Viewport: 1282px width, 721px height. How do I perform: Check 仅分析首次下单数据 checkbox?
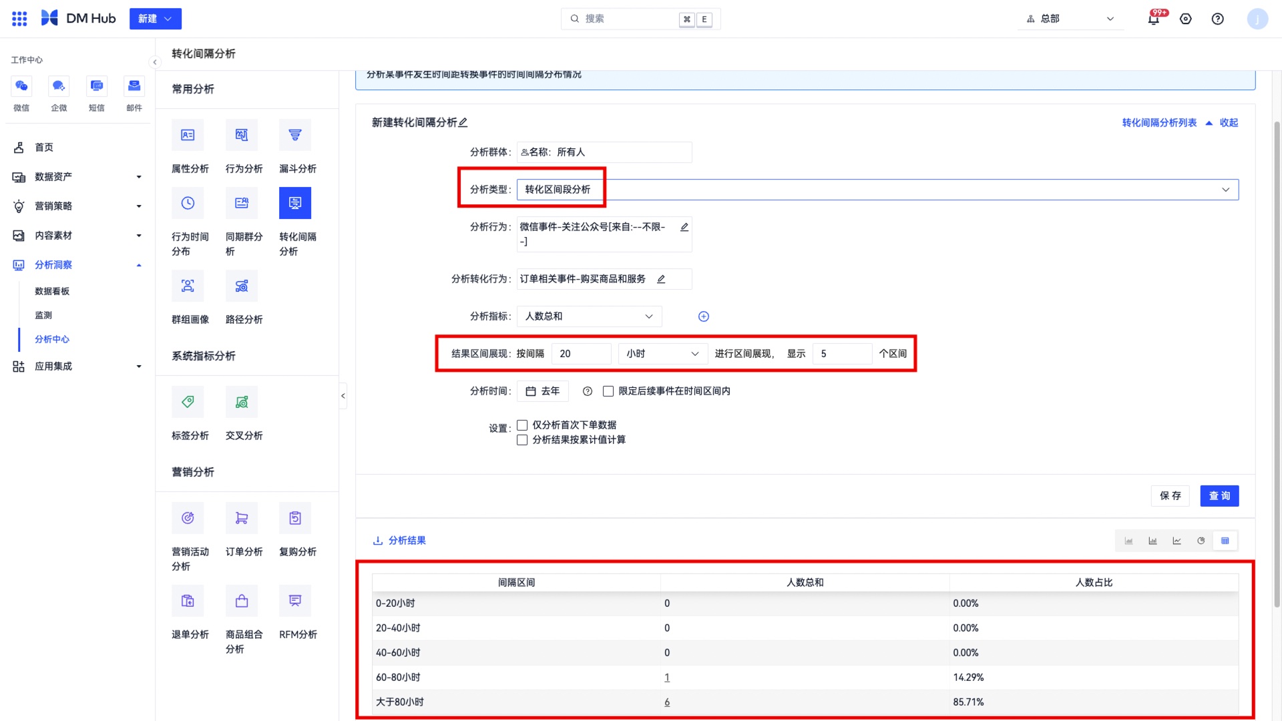coord(522,425)
